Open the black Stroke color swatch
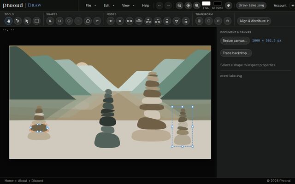Image resolution: width=295 pixels, height=184 pixels. [218, 3]
